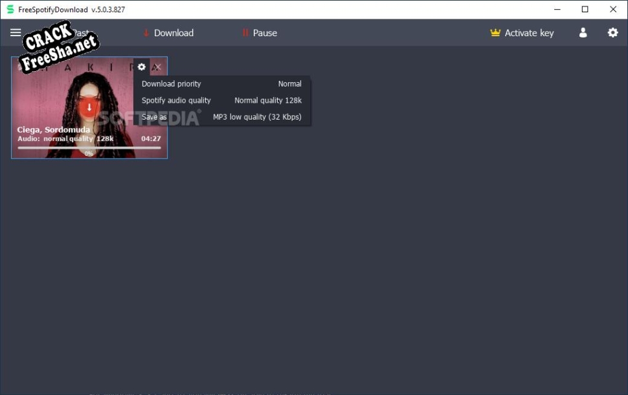Click the red Download arrow icon in toolbar
The width and height of the screenshot is (628, 395).
click(x=146, y=33)
